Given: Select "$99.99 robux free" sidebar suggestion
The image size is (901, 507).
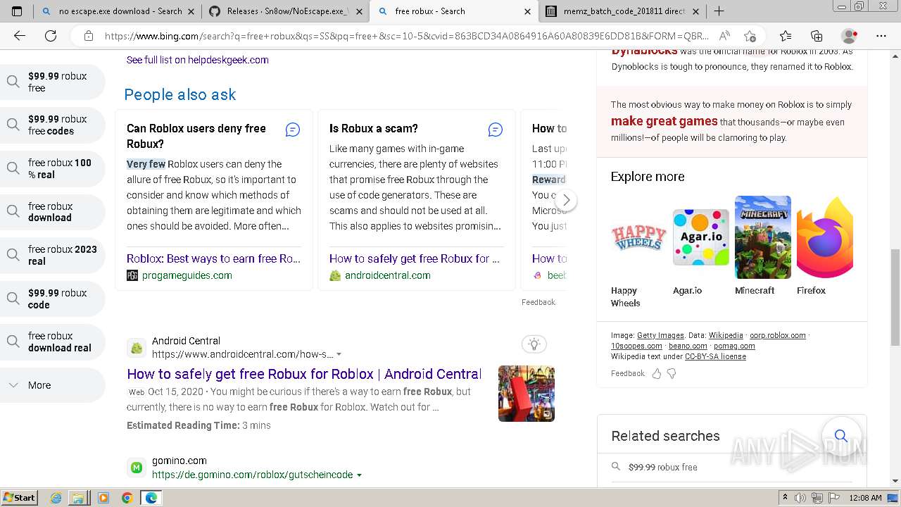Looking at the screenshot, I should pos(53,82).
